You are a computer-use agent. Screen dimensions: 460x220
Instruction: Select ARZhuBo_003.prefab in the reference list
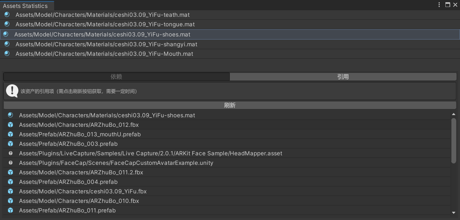[x=68, y=144]
